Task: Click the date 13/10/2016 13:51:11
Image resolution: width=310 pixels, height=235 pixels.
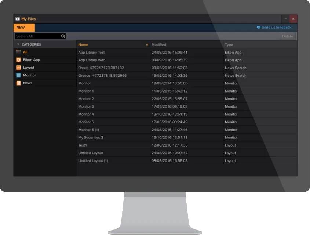Action: pos(169,137)
